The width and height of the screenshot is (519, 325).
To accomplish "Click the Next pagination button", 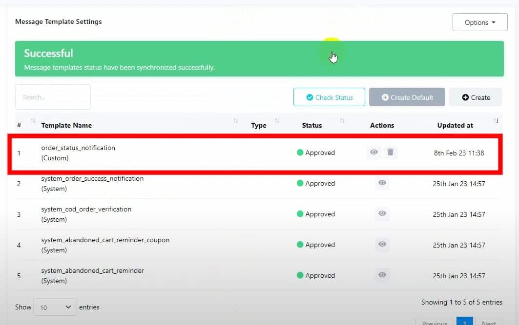I will point(488,322).
